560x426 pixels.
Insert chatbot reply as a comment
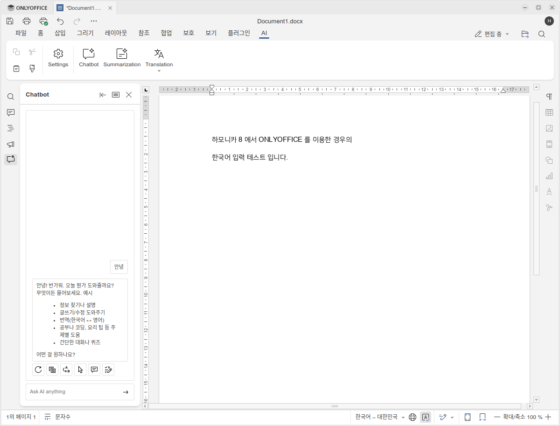click(94, 370)
